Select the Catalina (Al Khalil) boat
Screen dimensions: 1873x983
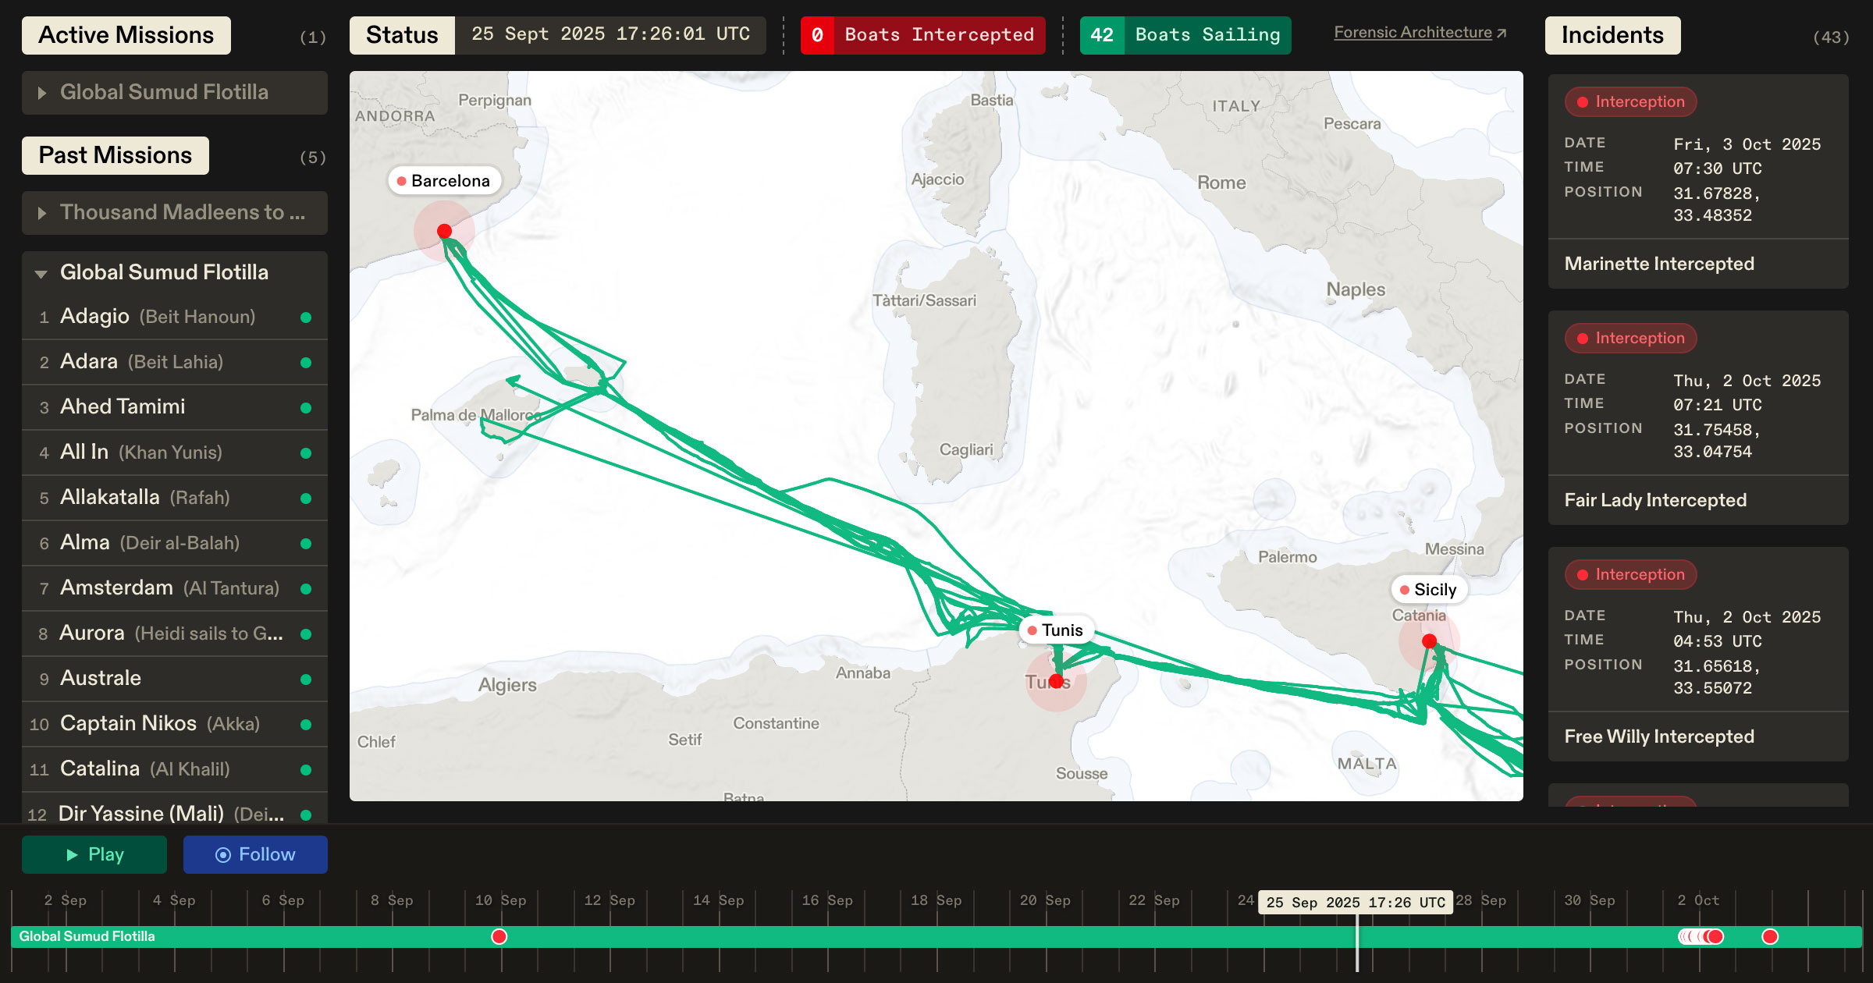[175, 769]
